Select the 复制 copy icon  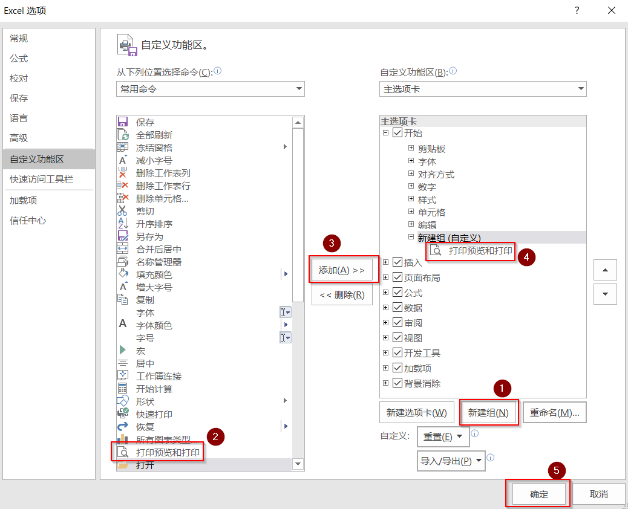coord(123,300)
